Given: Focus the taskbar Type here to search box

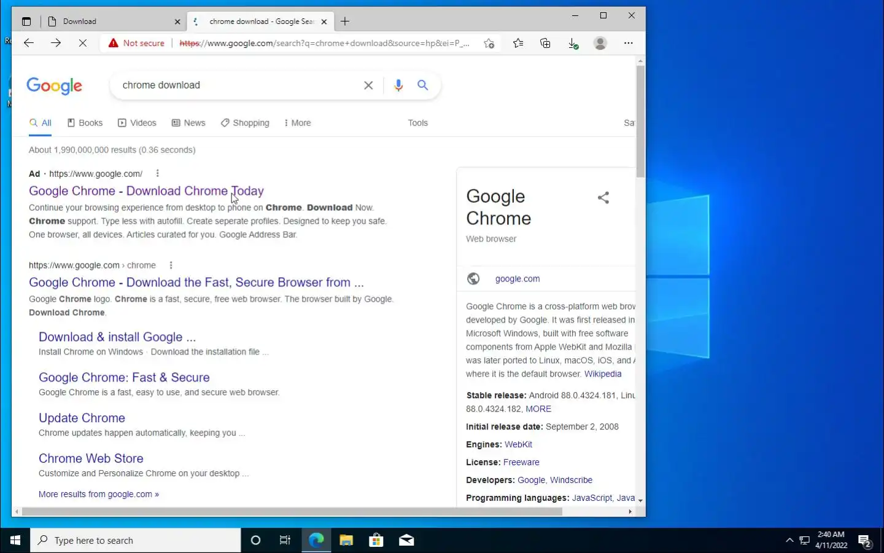Looking at the screenshot, I should pyautogui.click(x=136, y=541).
